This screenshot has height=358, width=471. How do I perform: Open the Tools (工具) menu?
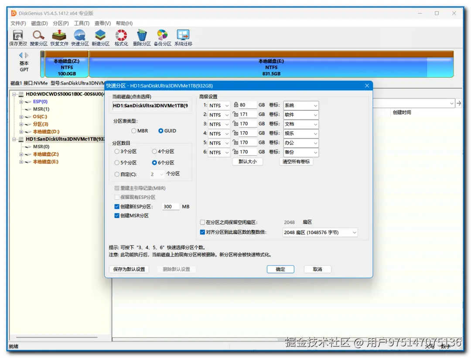pyautogui.click(x=82, y=24)
